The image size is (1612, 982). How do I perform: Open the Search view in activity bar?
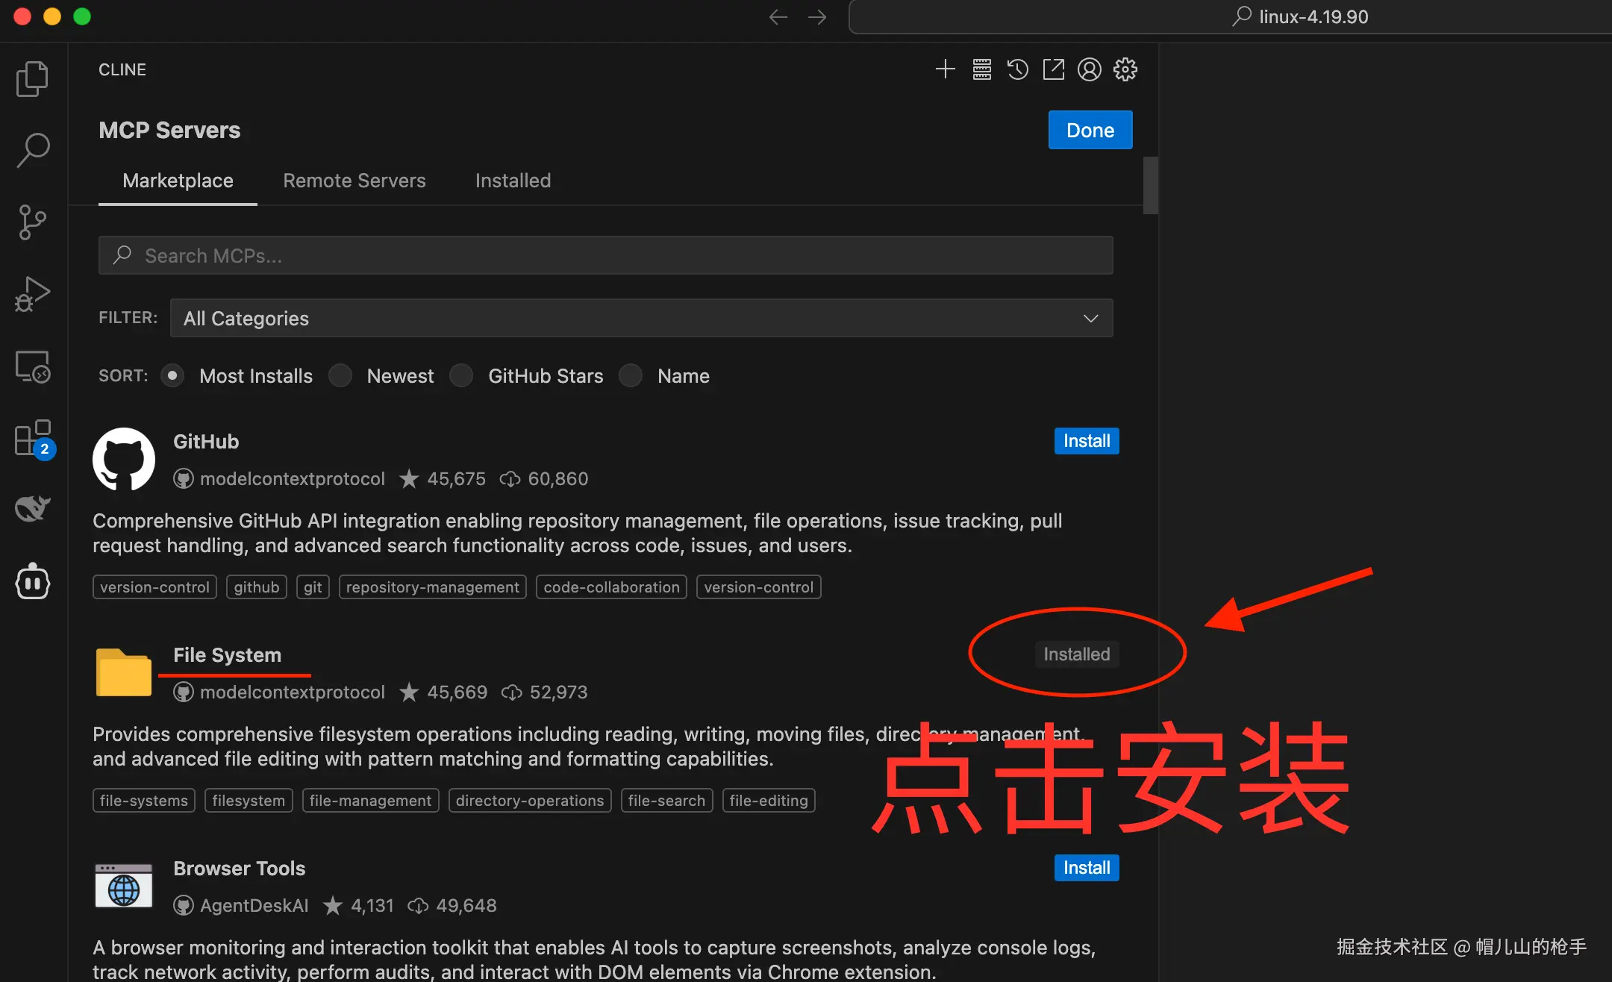coord(32,150)
